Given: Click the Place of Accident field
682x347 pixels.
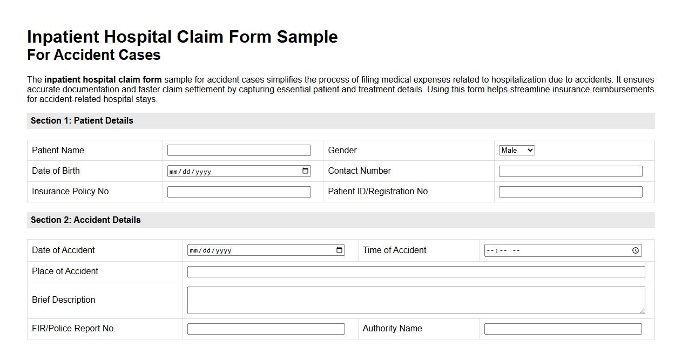Looking at the screenshot, I should [x=416, y=271].
